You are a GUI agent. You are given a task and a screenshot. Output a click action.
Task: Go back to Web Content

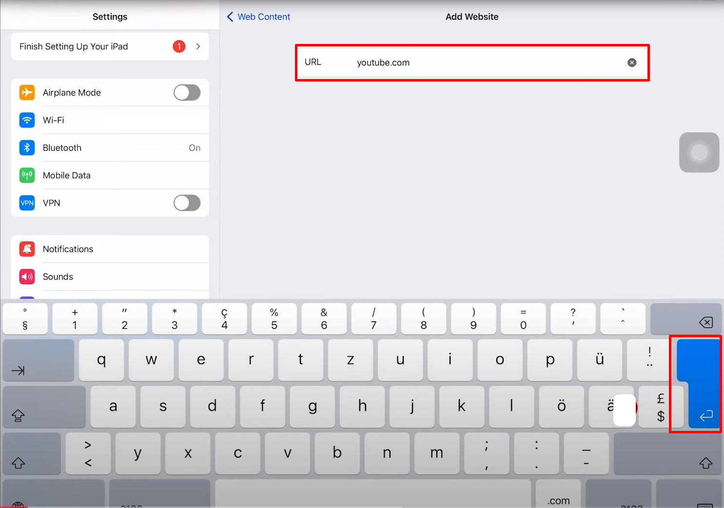click(258, 17)
